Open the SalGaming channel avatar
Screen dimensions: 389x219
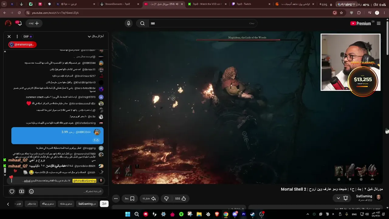[x=379, y=198]
